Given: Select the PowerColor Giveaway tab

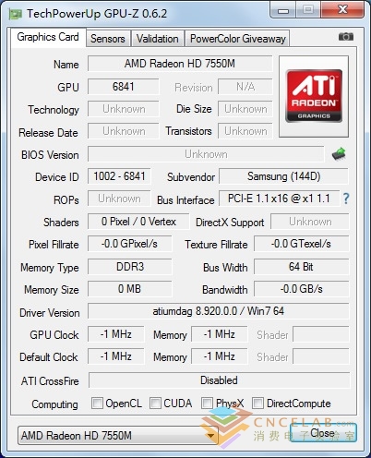Looking at the screenshot, I should click(x=238, y=39).
